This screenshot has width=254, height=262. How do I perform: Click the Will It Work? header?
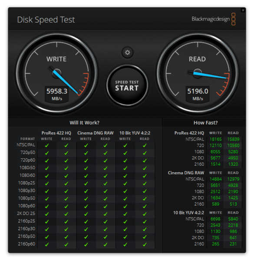(x=84, y=123)
